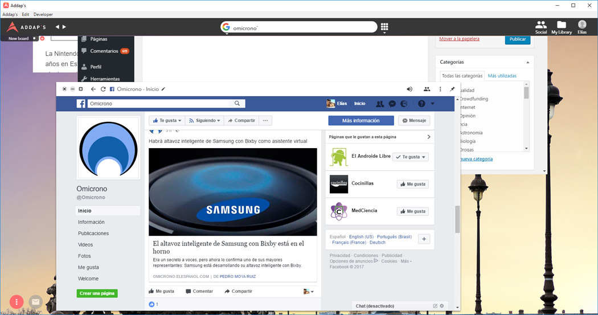Collapse the Categorías panel arrow
Image resolution: width=598 pixels, height=315 pixels.
pos(528,62)
